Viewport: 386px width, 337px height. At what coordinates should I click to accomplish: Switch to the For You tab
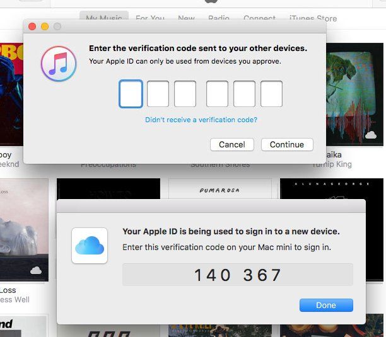(150, 18)
